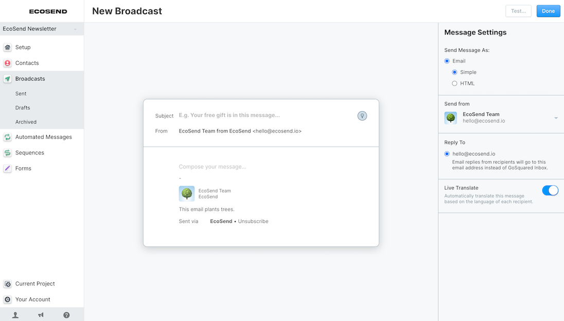Click the Test... button
The image size is (564, 321).
(518, 11)
